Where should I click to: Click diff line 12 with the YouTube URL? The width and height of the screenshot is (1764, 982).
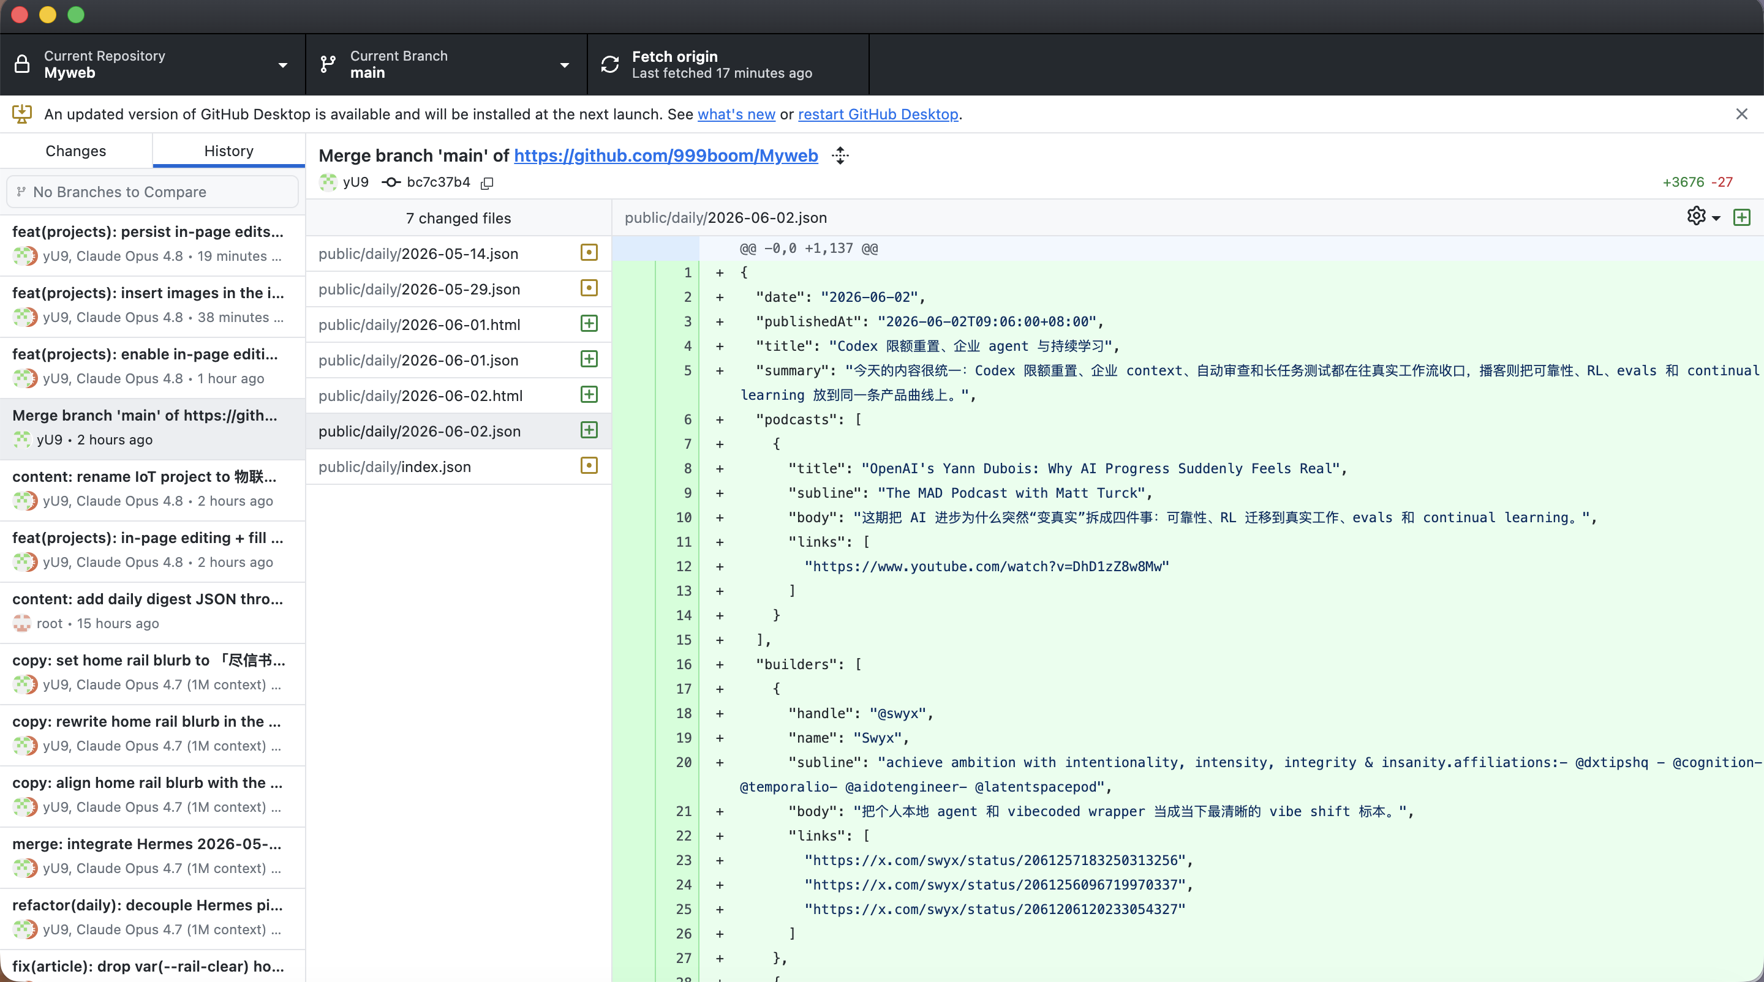click(1188, 567)
